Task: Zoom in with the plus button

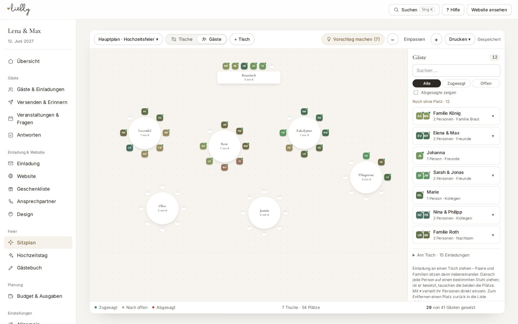Action: pos(436,39)
